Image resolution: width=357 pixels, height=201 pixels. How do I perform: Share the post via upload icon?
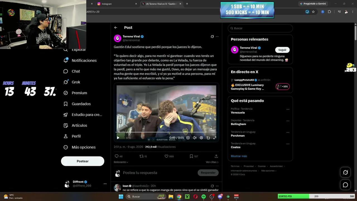(x=216, y=156)
